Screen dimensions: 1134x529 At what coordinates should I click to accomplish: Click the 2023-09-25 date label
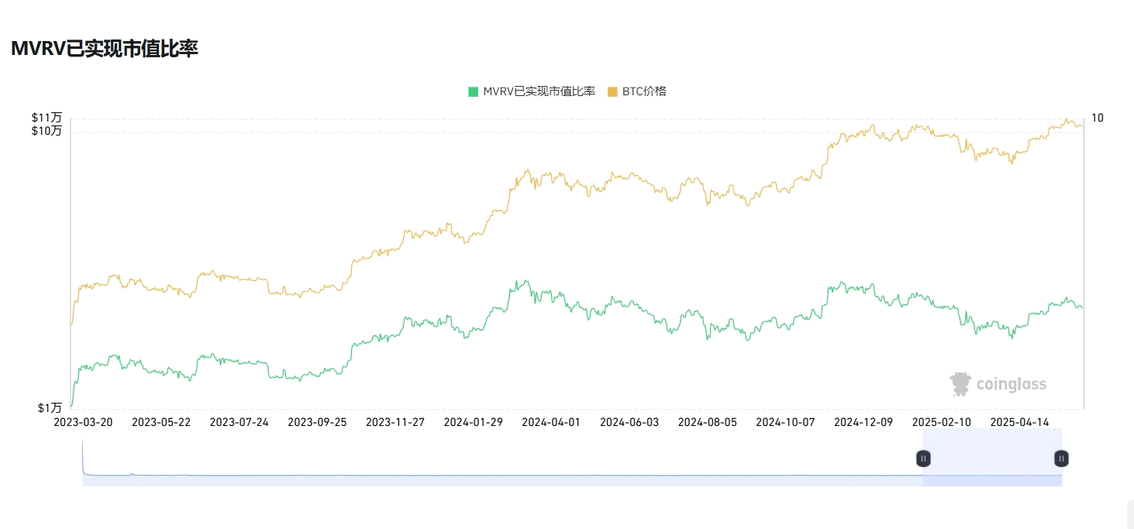coord(317,422)
